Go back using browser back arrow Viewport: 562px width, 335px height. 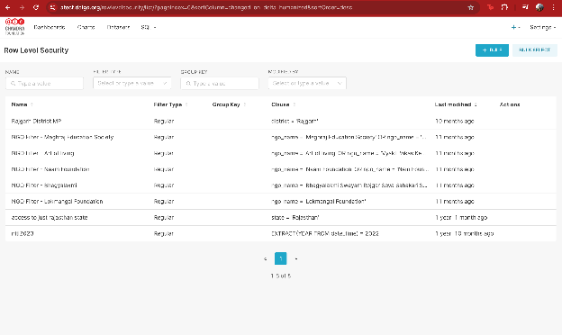(7, 7)
